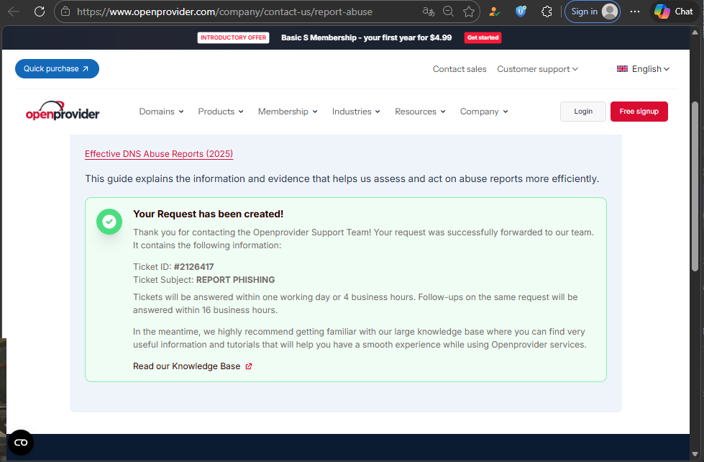Click Quick purchase button

57,69
